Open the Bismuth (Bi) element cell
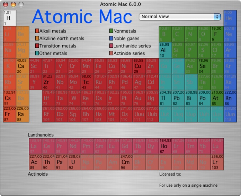 pyautogui.click(x=191, y=98)
